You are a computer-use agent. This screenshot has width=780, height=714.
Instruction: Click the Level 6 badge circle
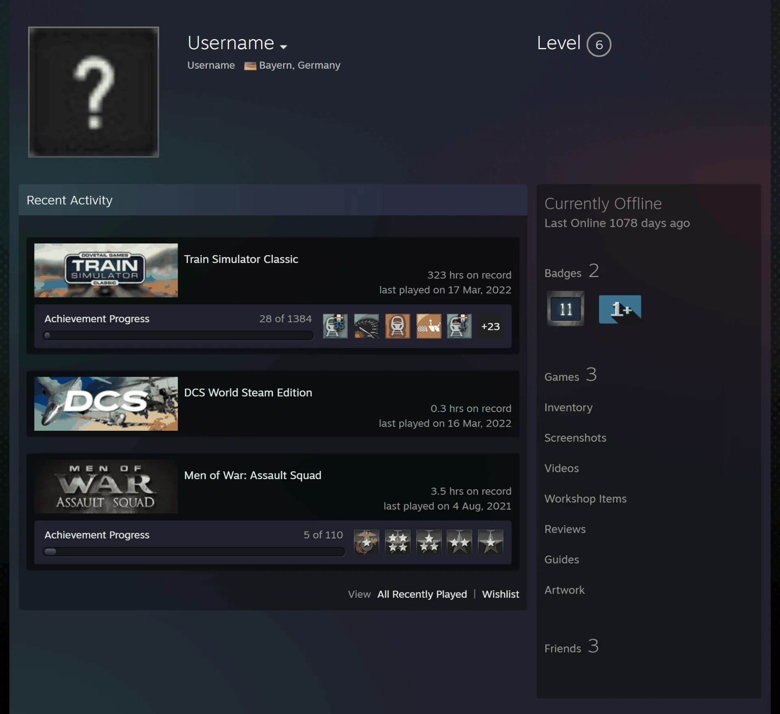coord(599,44)
